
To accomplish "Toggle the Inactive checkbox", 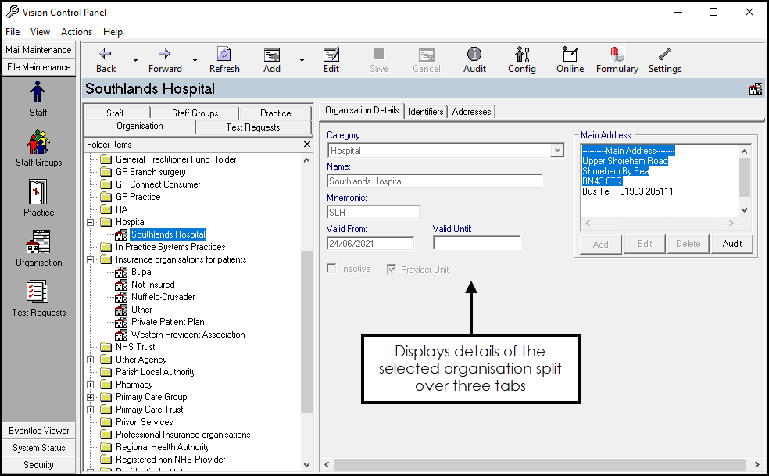I will (332, 269).
